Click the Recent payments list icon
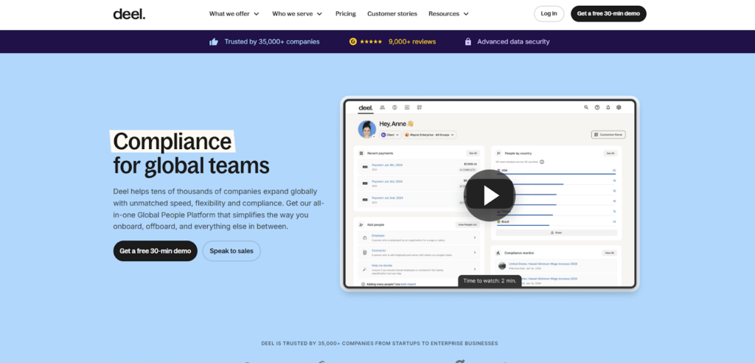 [361, 153]
